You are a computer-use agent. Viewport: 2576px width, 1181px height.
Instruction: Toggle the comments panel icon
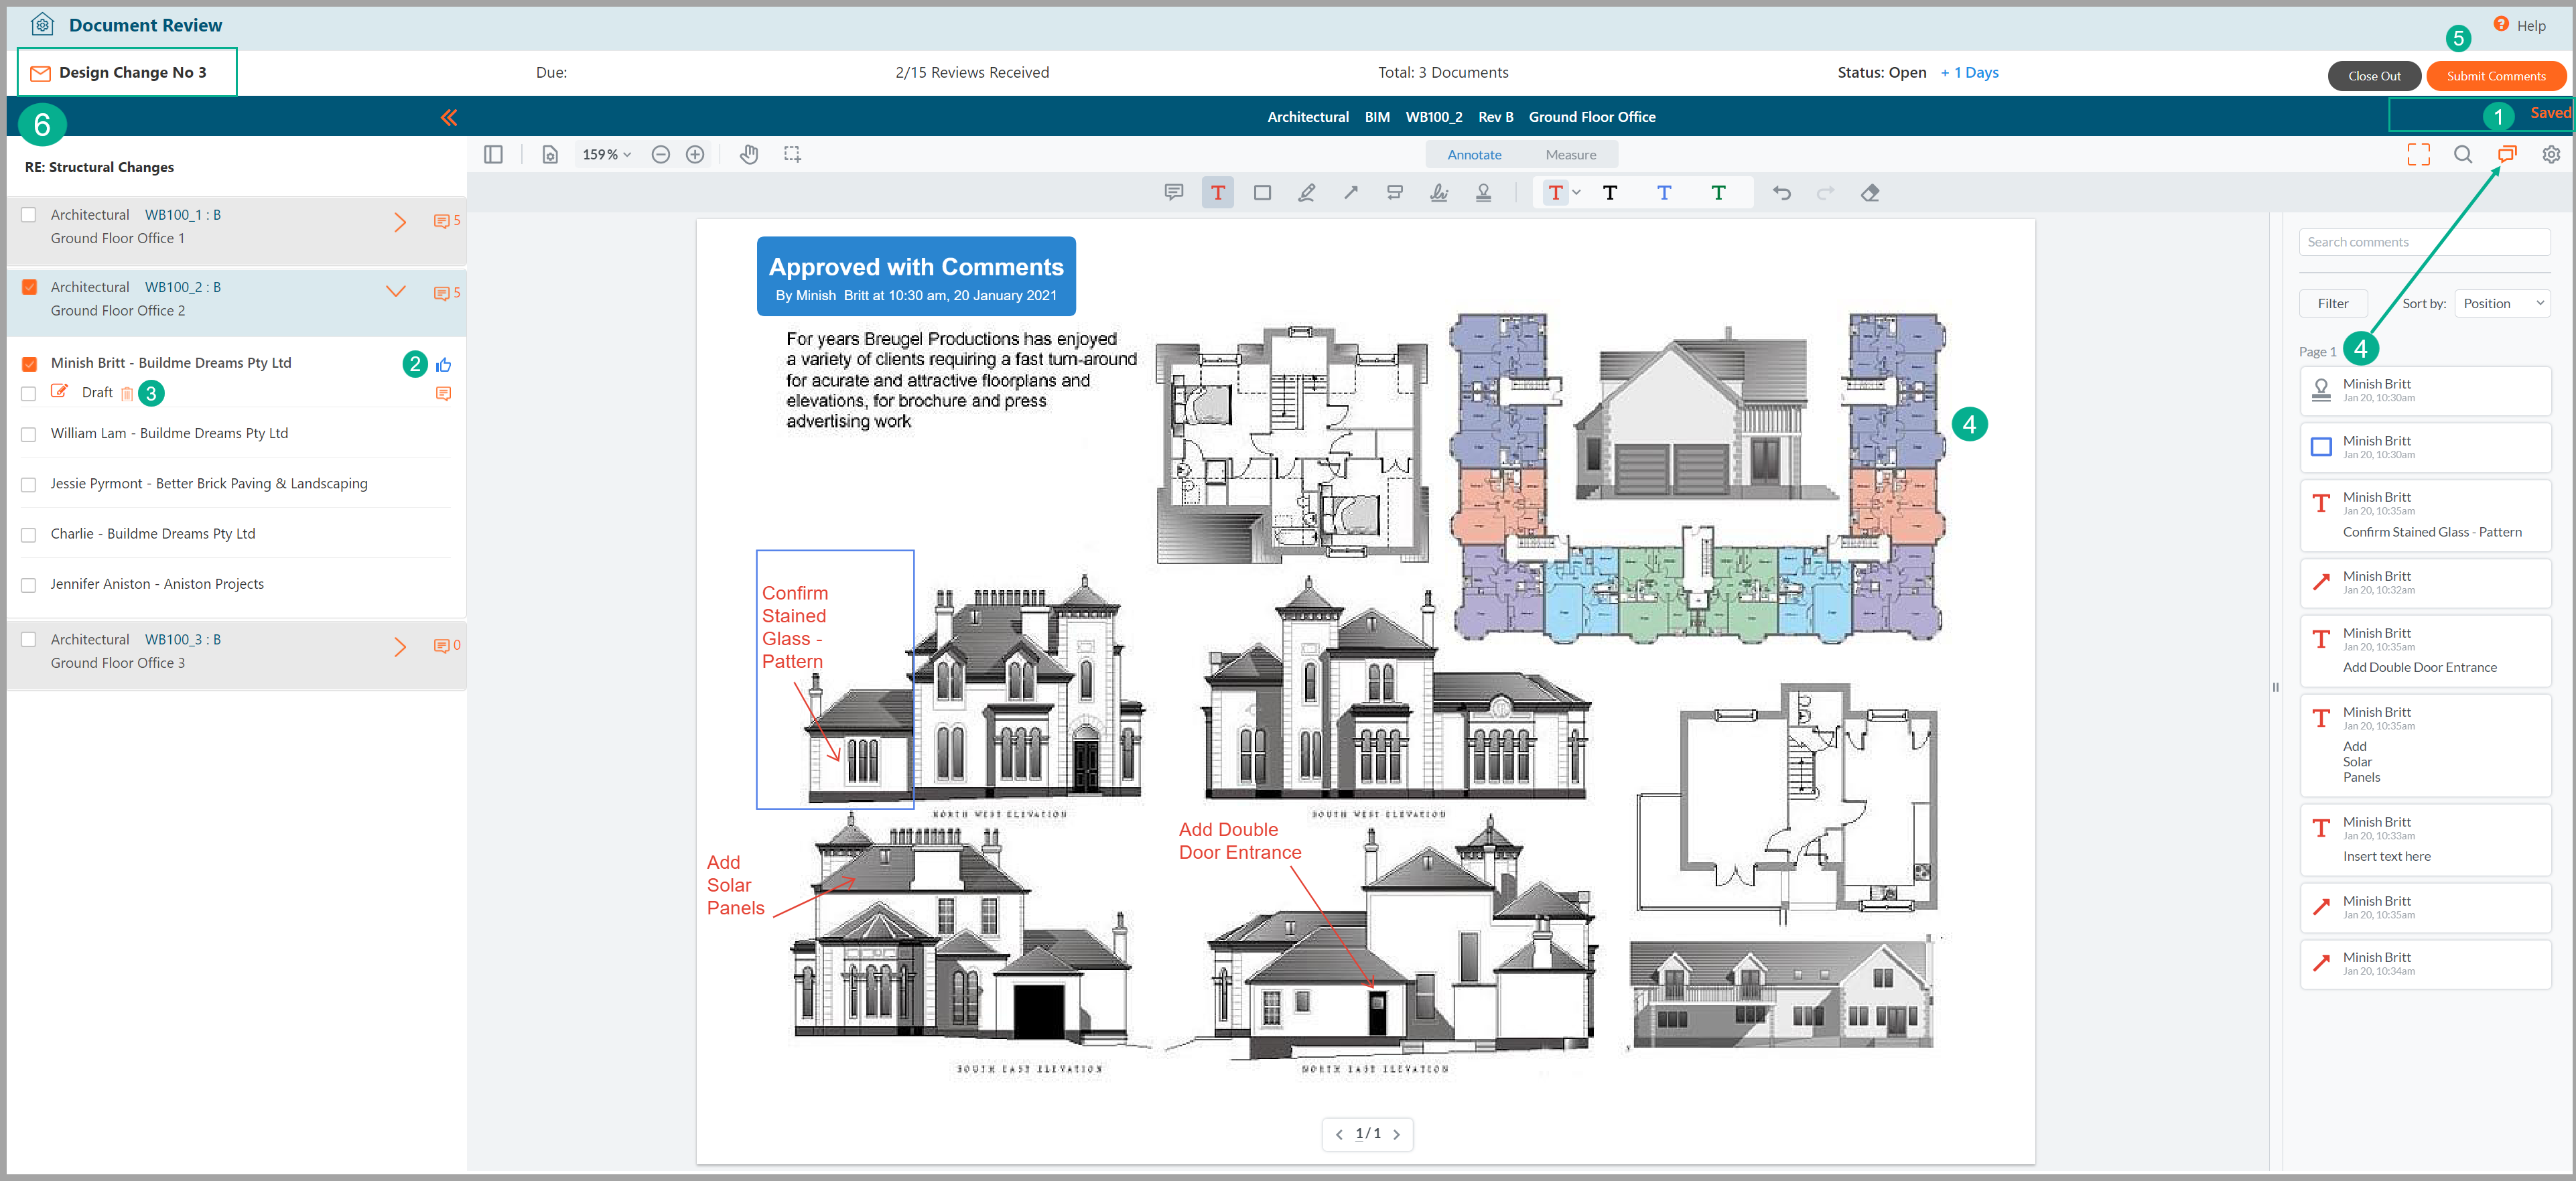(x=2507, y=154)
